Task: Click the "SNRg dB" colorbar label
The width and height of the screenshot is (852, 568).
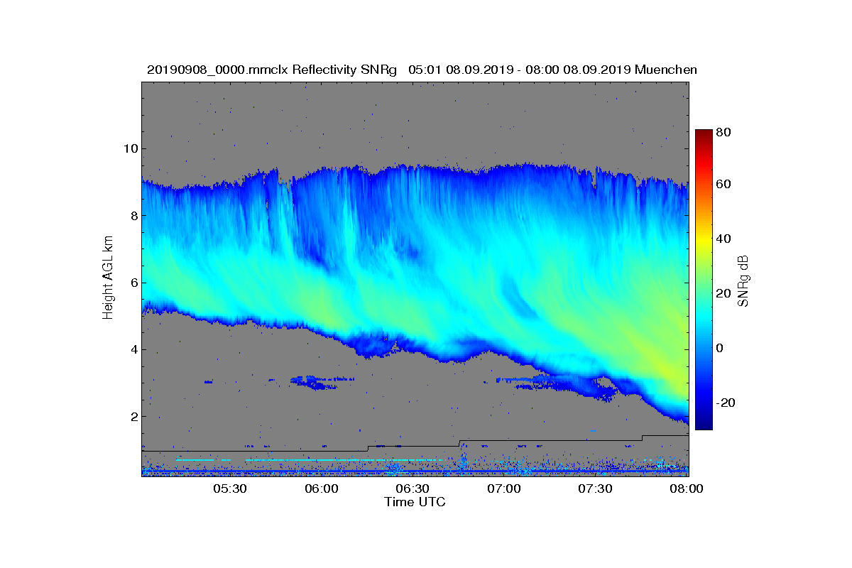Action: (743, 280)
